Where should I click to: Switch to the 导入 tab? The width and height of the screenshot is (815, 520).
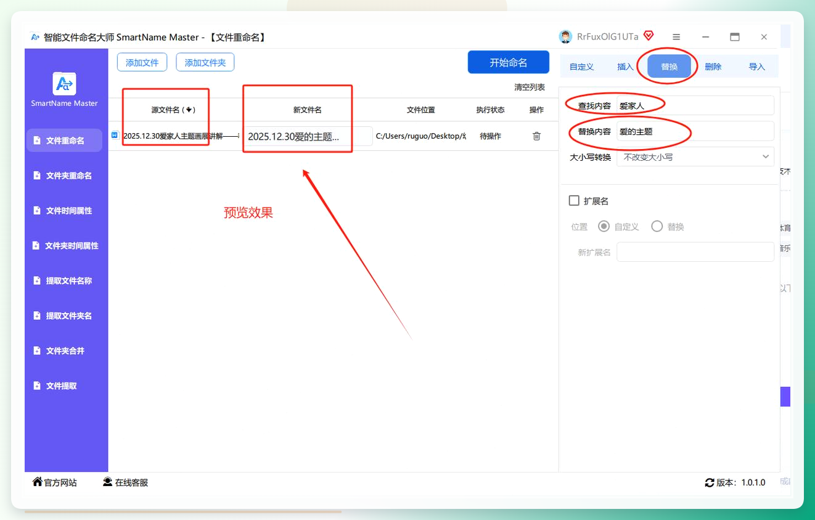point(757,67)
